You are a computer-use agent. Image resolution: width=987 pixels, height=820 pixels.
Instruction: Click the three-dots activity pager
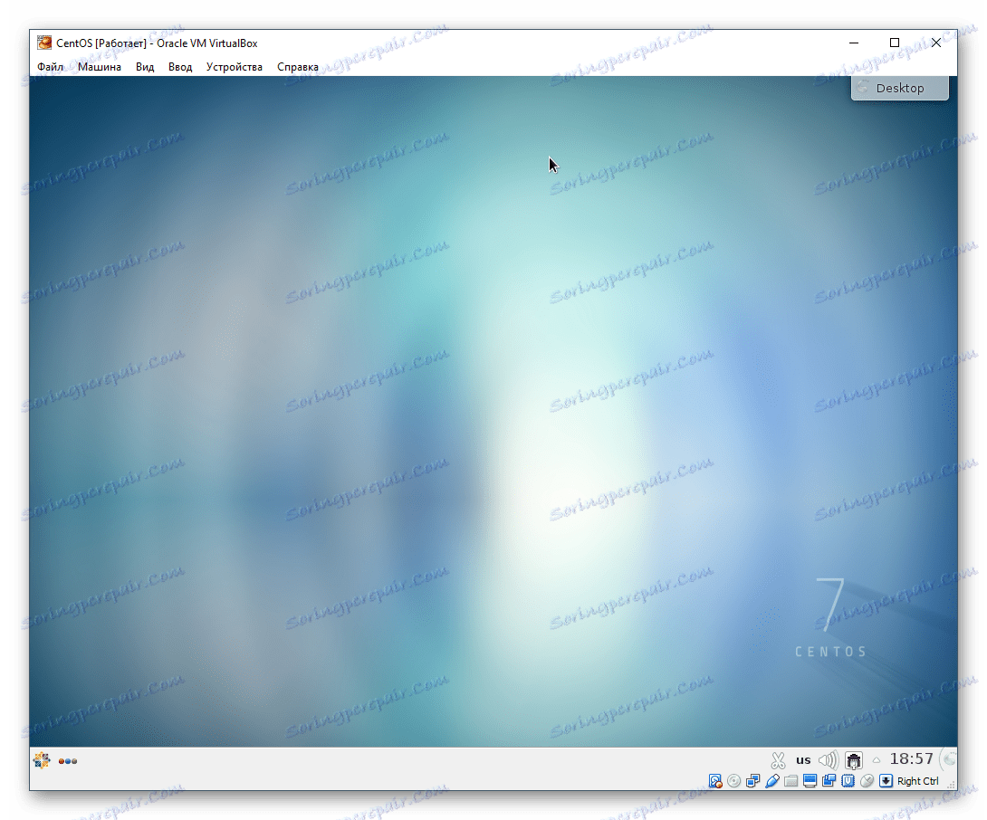coord(68,761)
